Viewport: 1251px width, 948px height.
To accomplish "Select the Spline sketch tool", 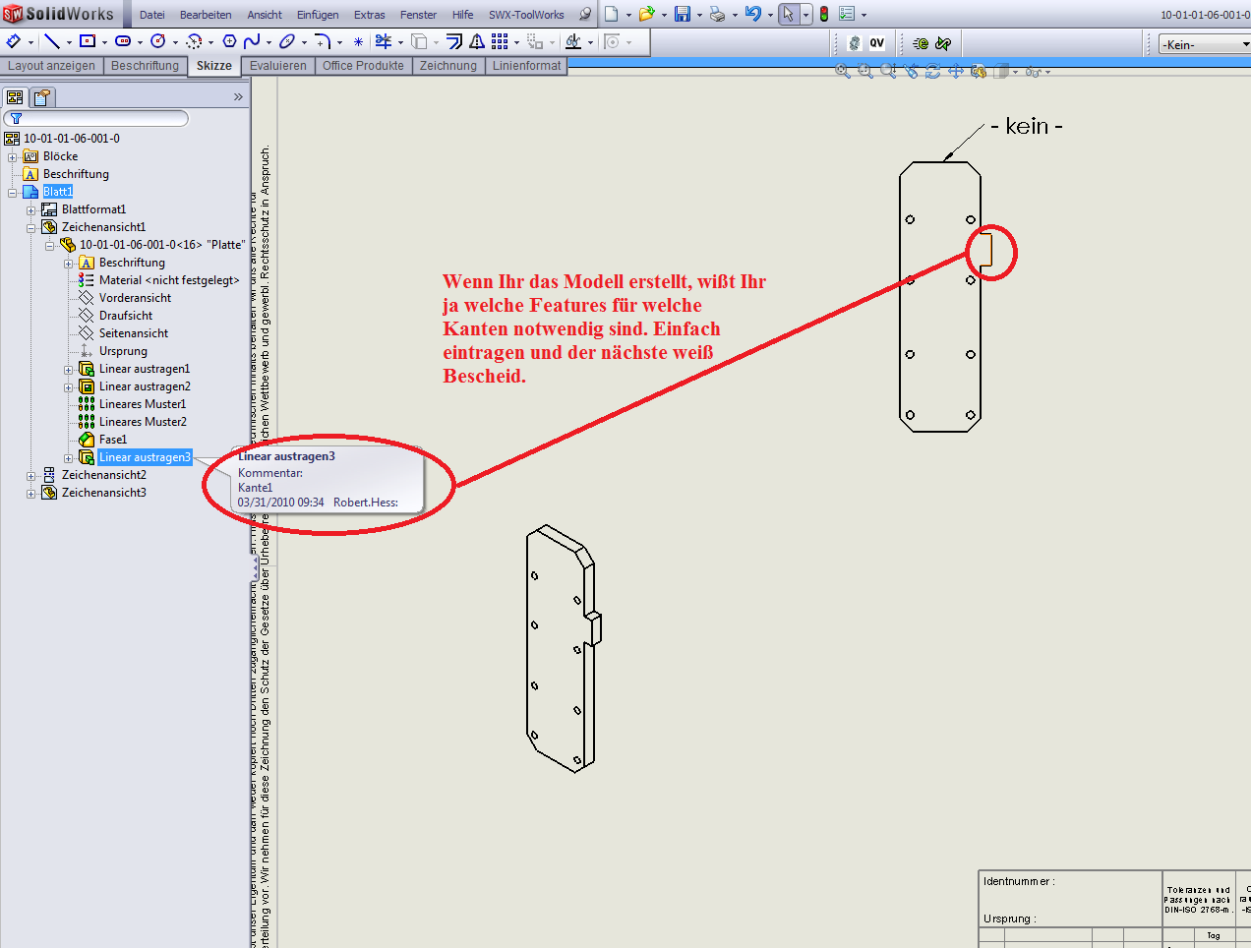I will (x=252, y=41).
